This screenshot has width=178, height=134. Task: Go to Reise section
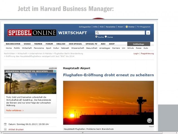pyautogui.click(x=139, y=48)
